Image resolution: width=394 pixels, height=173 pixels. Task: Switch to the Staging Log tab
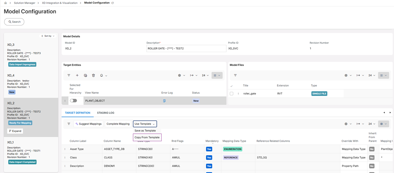(106, 113)
